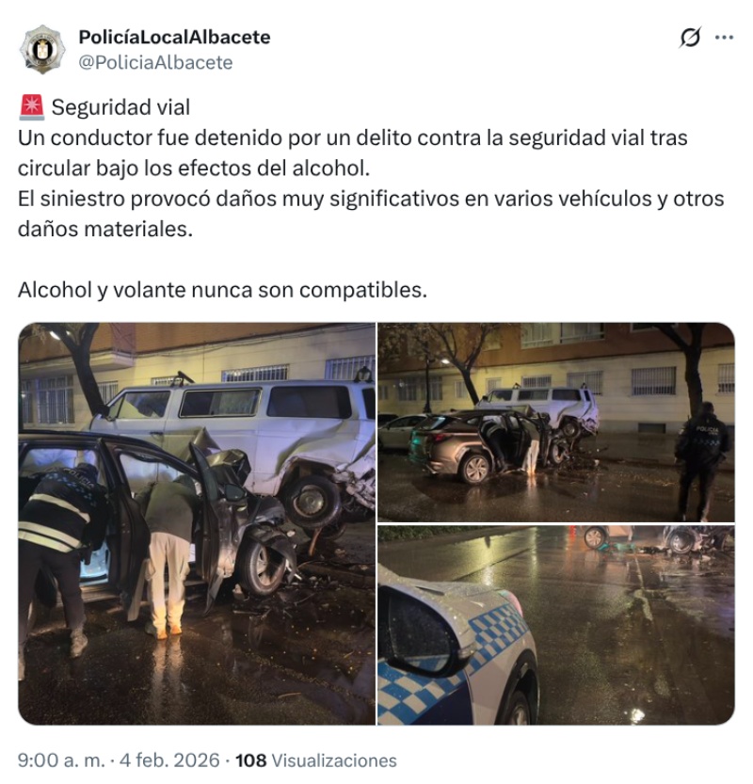Click the @PoliciaAlbacete handle
This screenshot has width=753, height=784.
coord(155,62)
